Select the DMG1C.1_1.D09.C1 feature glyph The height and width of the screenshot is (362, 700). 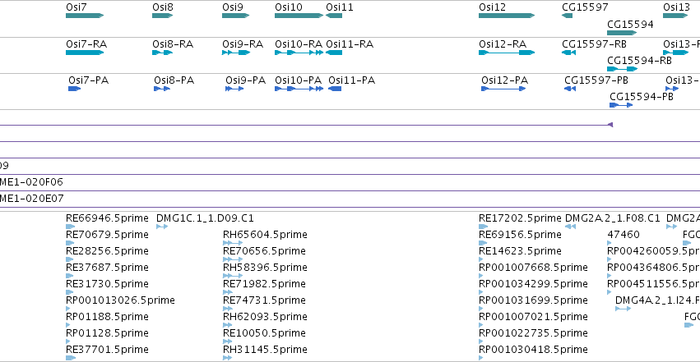162,227
